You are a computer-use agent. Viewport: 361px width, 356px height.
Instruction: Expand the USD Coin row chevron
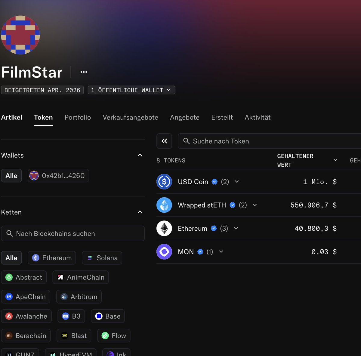coord(237,182)
